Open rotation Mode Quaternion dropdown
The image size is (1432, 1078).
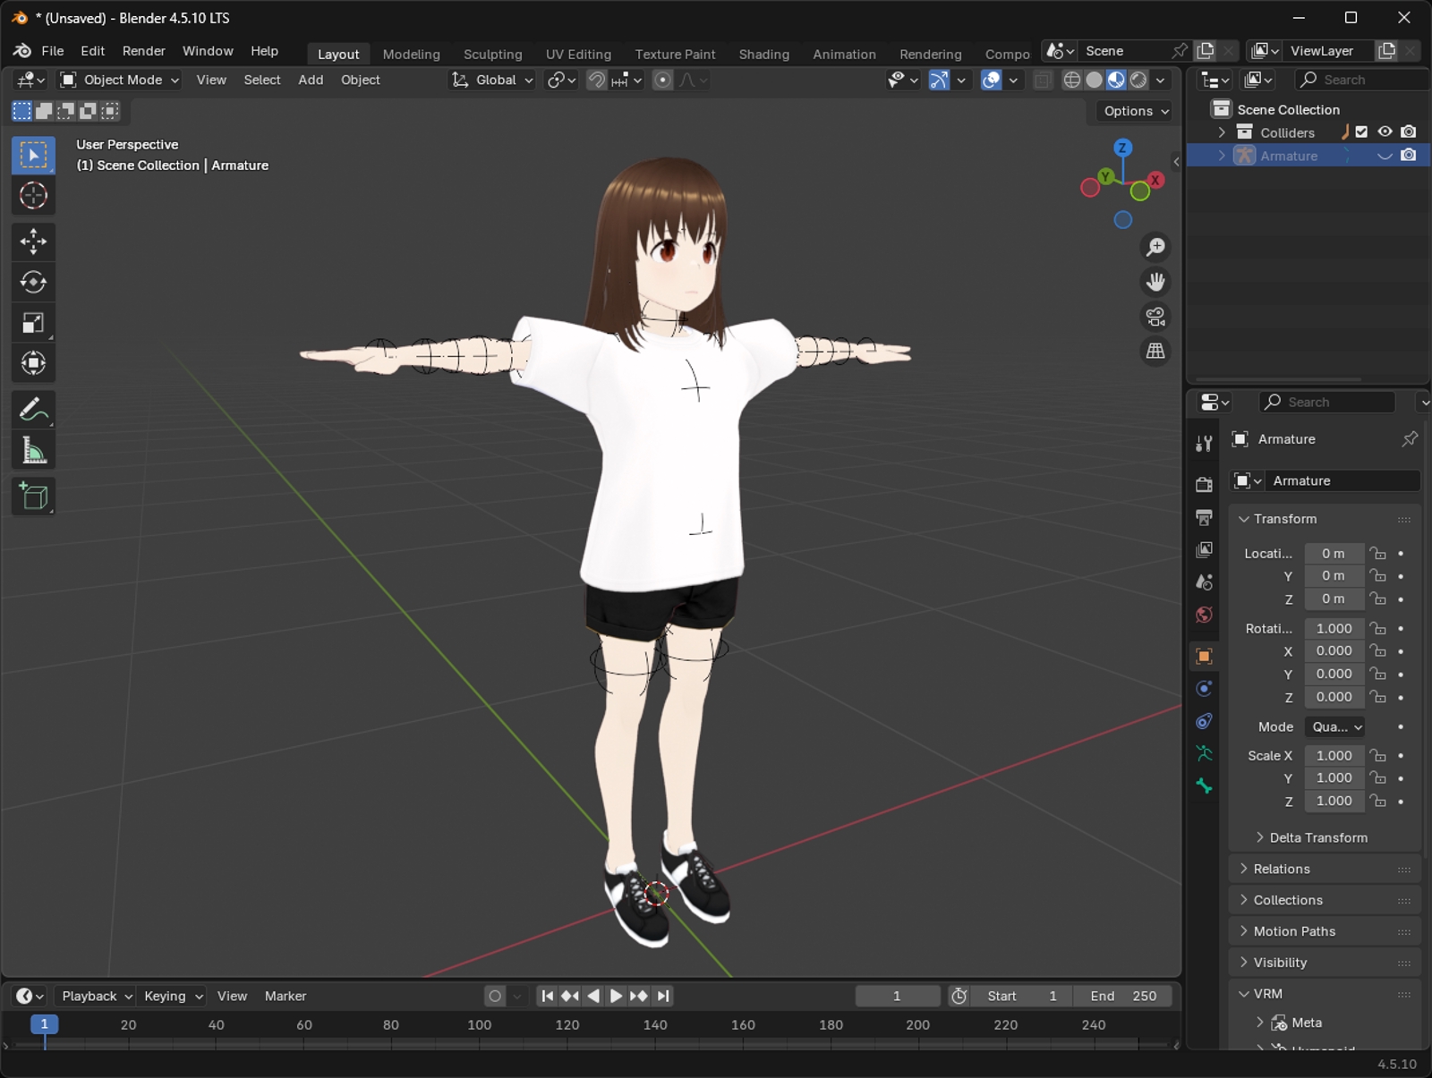click(1334, 727)
